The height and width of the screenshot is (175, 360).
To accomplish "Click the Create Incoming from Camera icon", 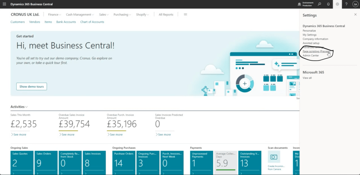I will [274, 157].
